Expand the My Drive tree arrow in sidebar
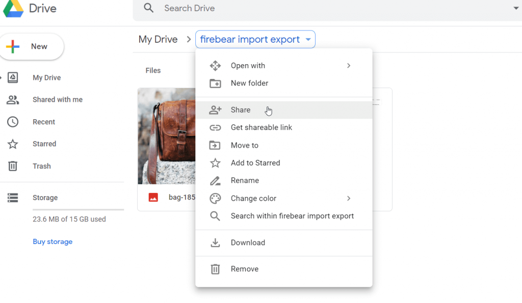The width and height of the screenshot is (522, 303). [x=1, y=78]
